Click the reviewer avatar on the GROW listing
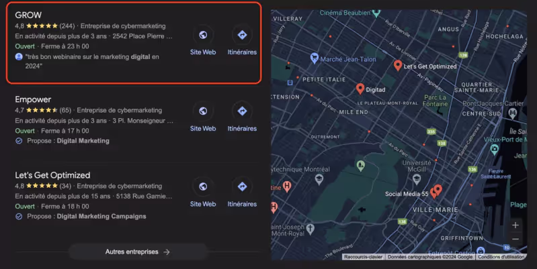Image resolution: width=537 pixels, height=269 pixels. (19, 57)
